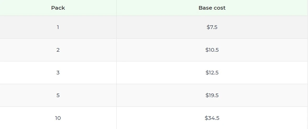
Task: Click the base cost for the 5-pack
Action: 212,95
